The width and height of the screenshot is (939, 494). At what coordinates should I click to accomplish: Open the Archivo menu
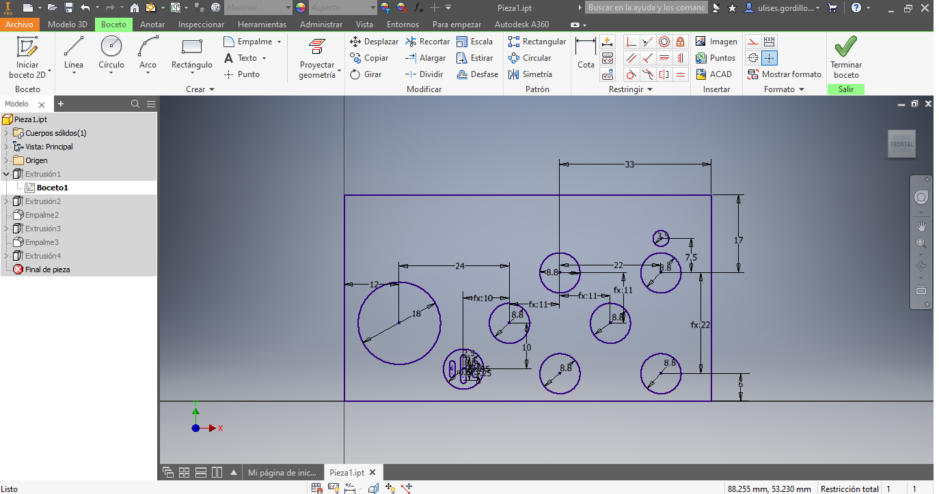coord(19,24)
